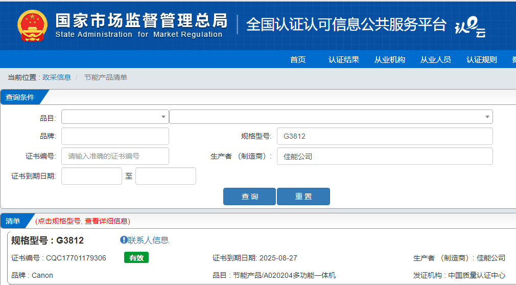This screenshot has width=516, height=285.
Task: Click the 政采信息 breadcrumb link
Action: pos(57,77)
